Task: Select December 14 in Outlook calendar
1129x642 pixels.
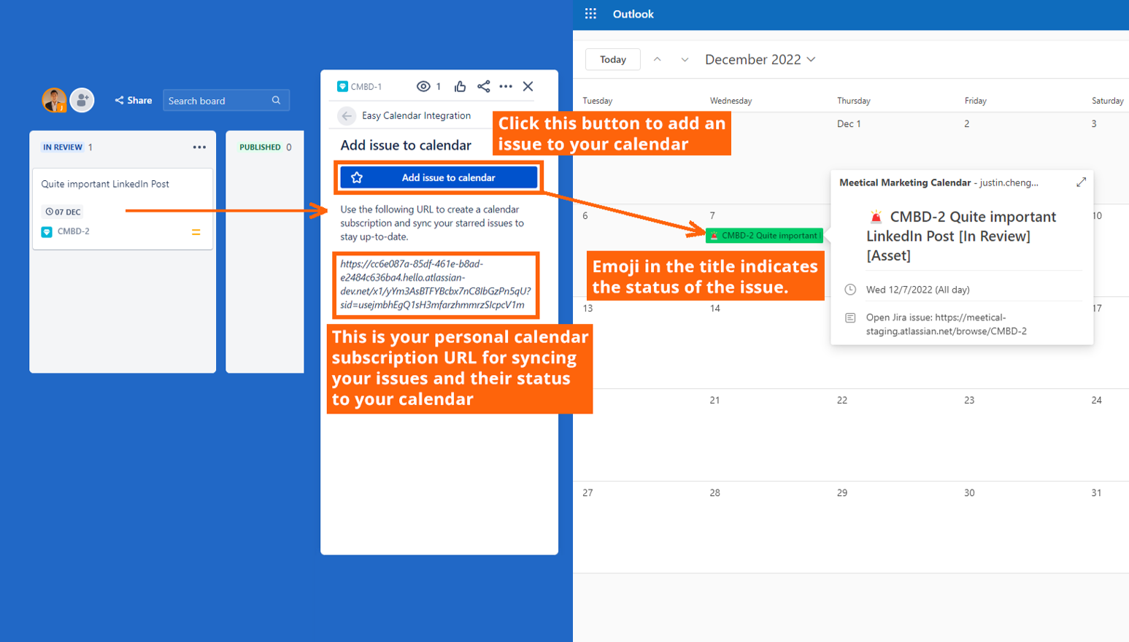Action: tap(715, 309)
